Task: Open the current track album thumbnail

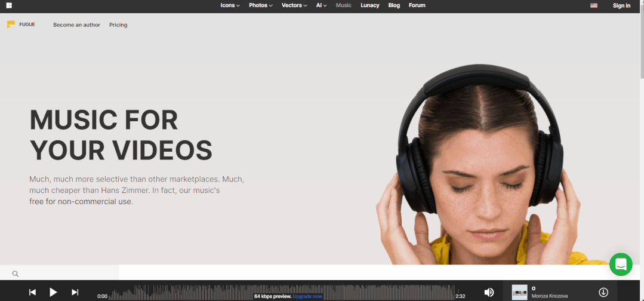Action: tap(519, 293)
